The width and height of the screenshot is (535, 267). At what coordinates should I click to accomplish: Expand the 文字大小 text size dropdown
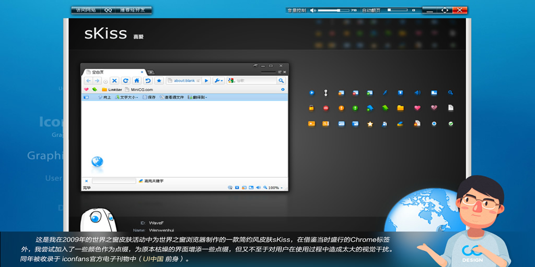coord(126,98)
